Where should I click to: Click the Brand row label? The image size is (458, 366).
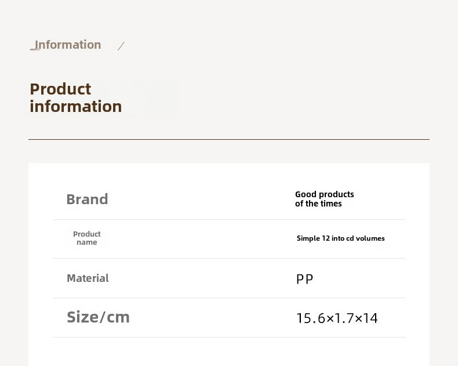pyautogui.click(x=87, y=200)
